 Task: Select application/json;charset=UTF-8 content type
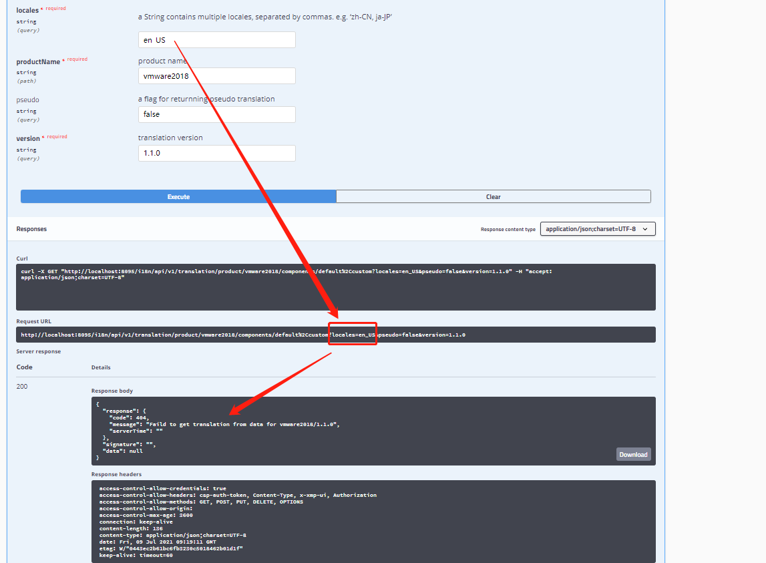pyautogui.click(x=592, y=228)
